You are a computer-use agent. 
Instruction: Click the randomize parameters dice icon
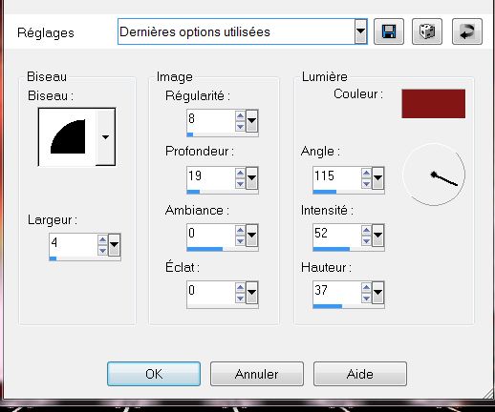coord(427,31)
